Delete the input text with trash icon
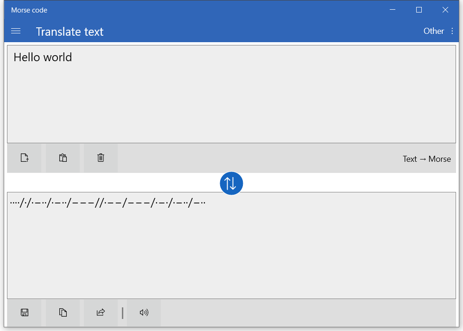Viewport: 463px width, 331px height. point(101,158)
